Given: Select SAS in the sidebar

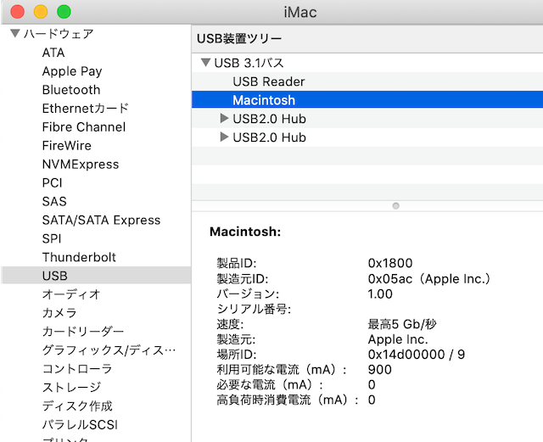Looking at the screenshot, I should [54, 202].
